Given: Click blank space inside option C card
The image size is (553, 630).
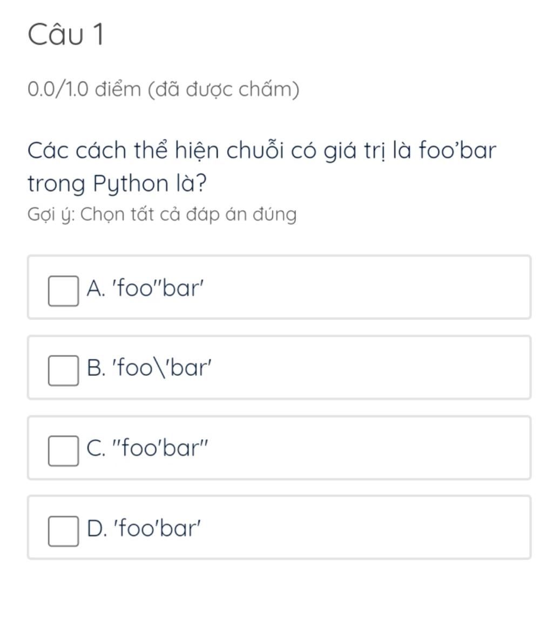Looking at the screenshot, I should pyautogui.click(x=361, y=448).
